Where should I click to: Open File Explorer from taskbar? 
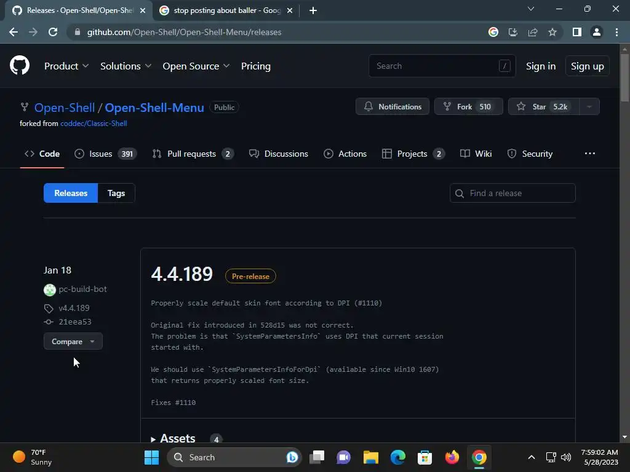tap(371, 457)
